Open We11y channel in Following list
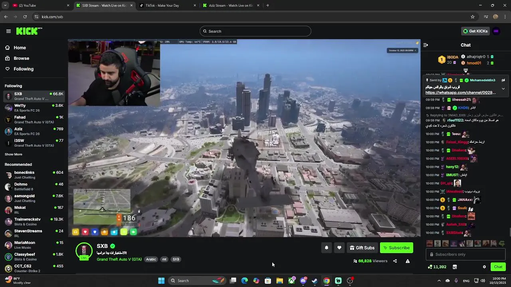511x287 pixels. coord(34,108)
